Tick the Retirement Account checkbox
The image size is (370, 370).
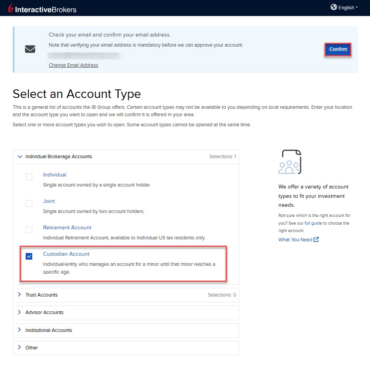[x=29, y=230]
